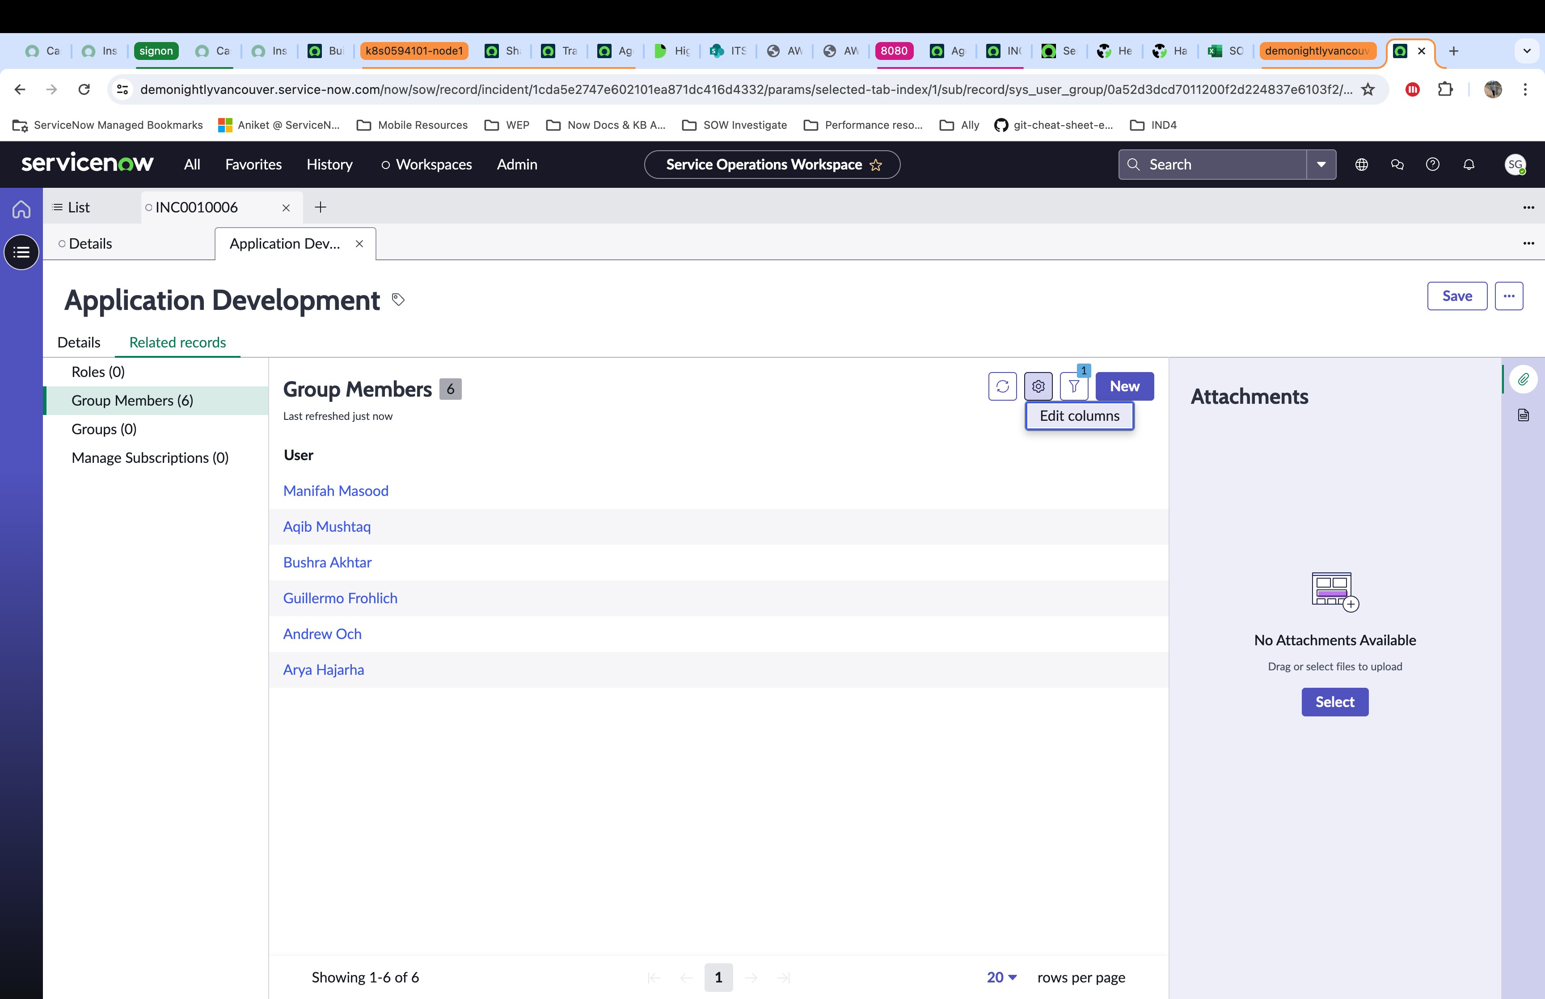
Task: Close the INC0010006 workspace tab
Action: coord(286,207)
